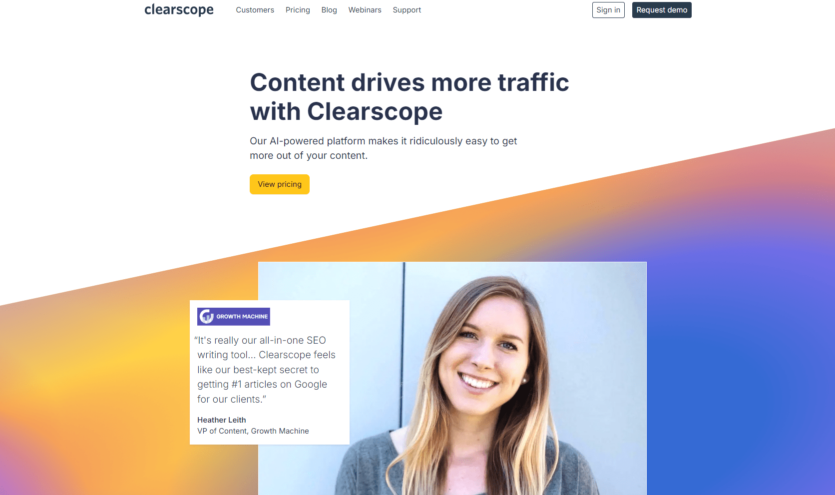Viewport: 835px width, 495px height.
Task: Open the Support nav link
Action: click(x=407, y=10)
